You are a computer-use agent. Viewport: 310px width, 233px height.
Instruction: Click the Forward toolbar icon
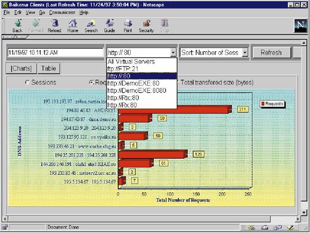coord(36,26)
